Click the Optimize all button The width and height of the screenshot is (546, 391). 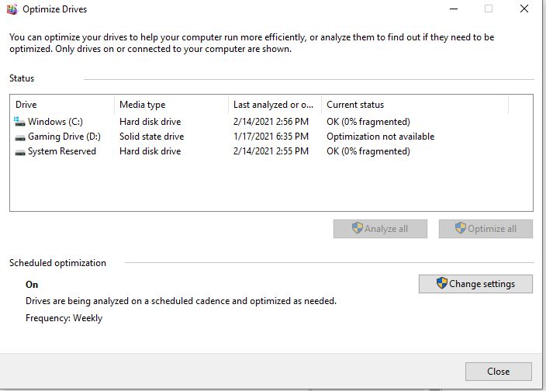[486, 229]
